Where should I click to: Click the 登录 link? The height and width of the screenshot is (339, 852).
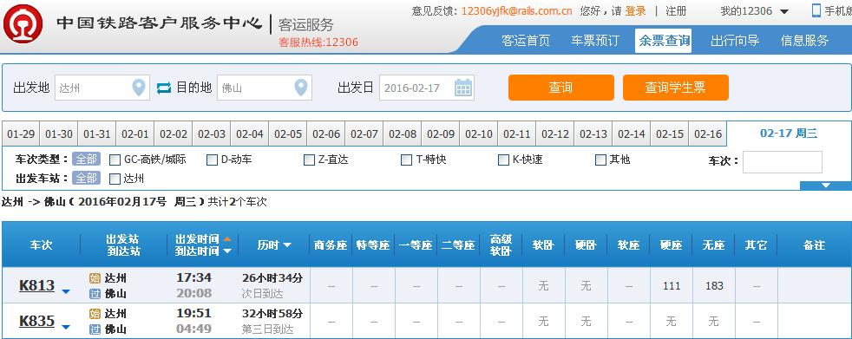[635, 11]
